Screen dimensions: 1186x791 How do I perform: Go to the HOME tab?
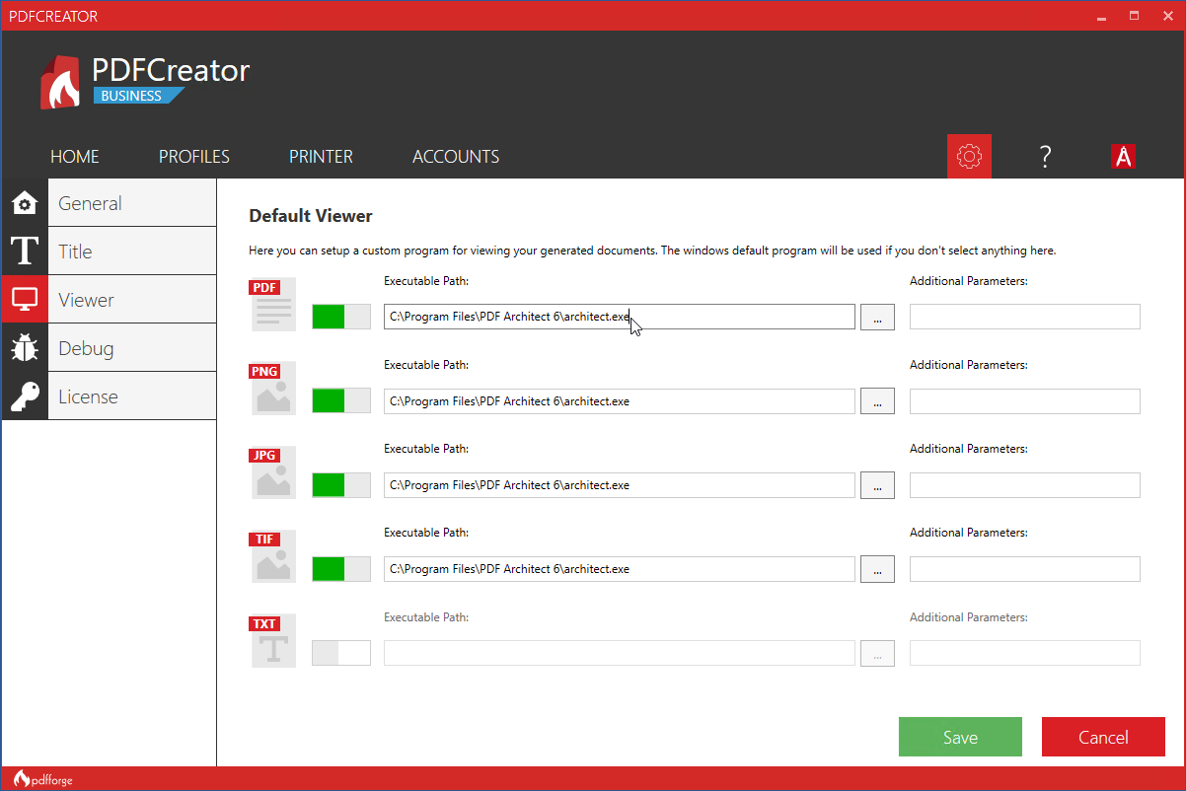point(75,157)
